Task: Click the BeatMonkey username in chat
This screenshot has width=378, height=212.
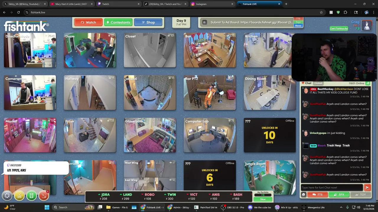Action: 325,89
